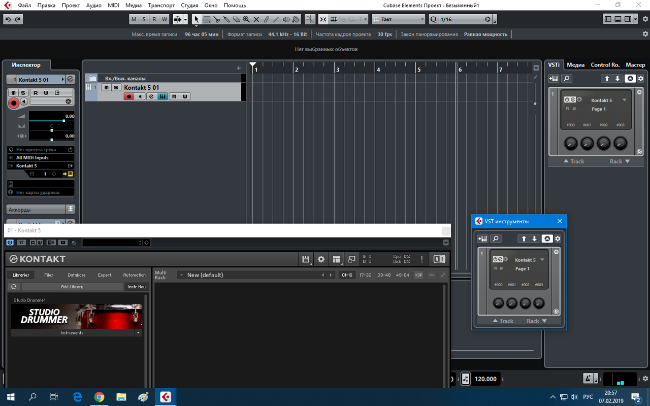Screen dimensions: 650x406
Task: Select the Mute X tool
Action: point(256,19)
